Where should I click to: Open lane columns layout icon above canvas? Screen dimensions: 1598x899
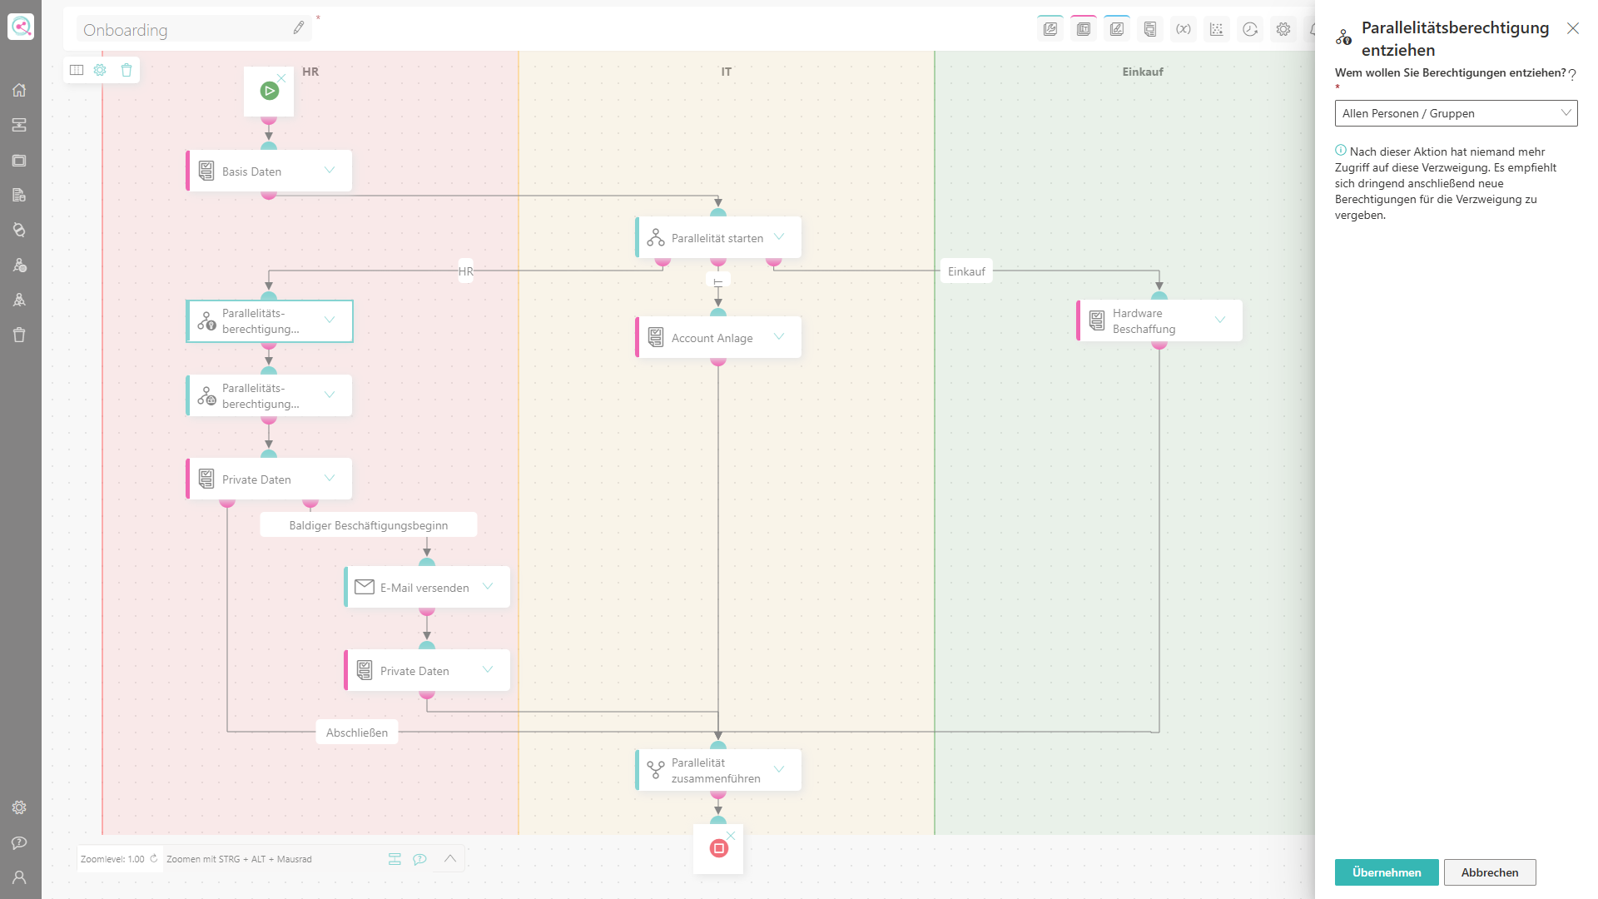pos(77,70)
